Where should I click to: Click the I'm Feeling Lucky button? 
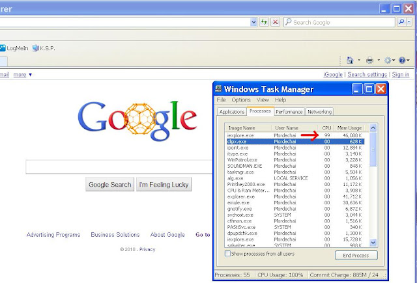[164, 185]
